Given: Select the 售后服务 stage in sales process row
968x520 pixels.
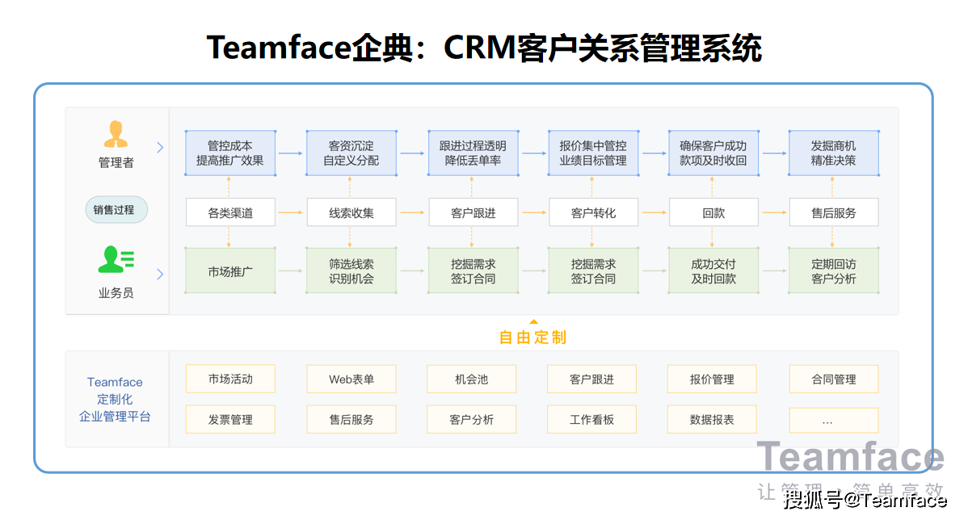Looking at the screenshot, I should [833, 213].
